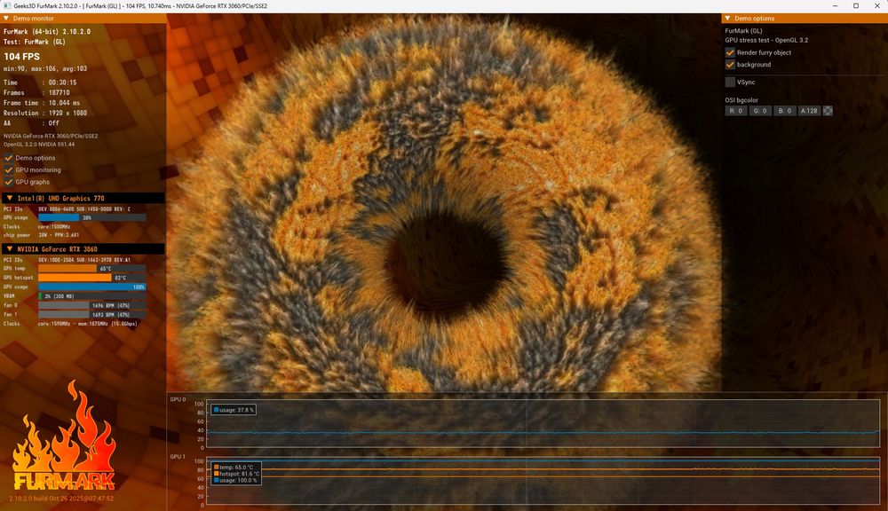This screenshot has width=888, height=511.
Task: Collapse the Intel(R) UHD Graphics 770 section
Action: click(x=10, y=198)
